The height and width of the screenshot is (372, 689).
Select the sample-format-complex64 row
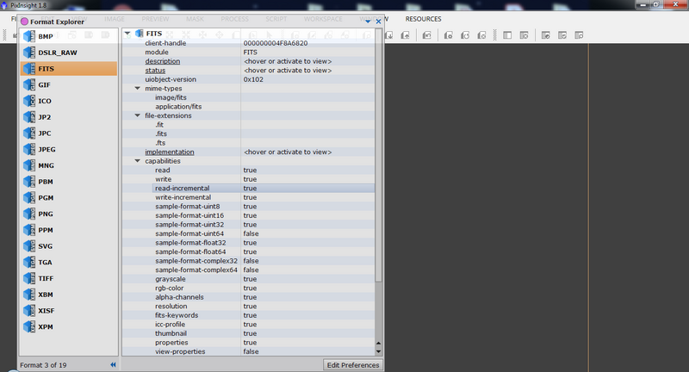click(x=249, y=270)
